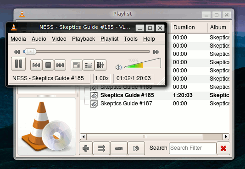Click the 01:02/1:20:03 elapsed time display

coord(134,78)
